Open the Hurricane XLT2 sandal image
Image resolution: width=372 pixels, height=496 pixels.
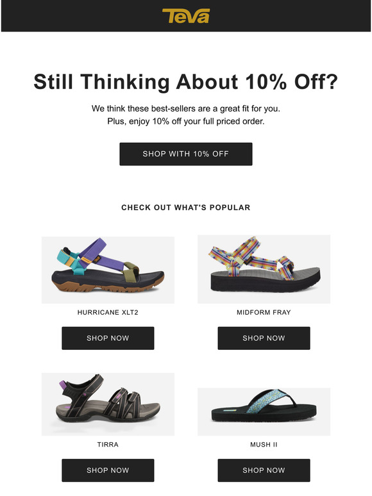[108, 270]
